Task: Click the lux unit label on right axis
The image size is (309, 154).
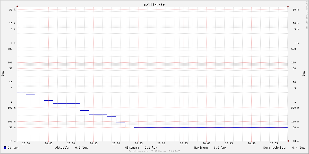Action: 304,74
